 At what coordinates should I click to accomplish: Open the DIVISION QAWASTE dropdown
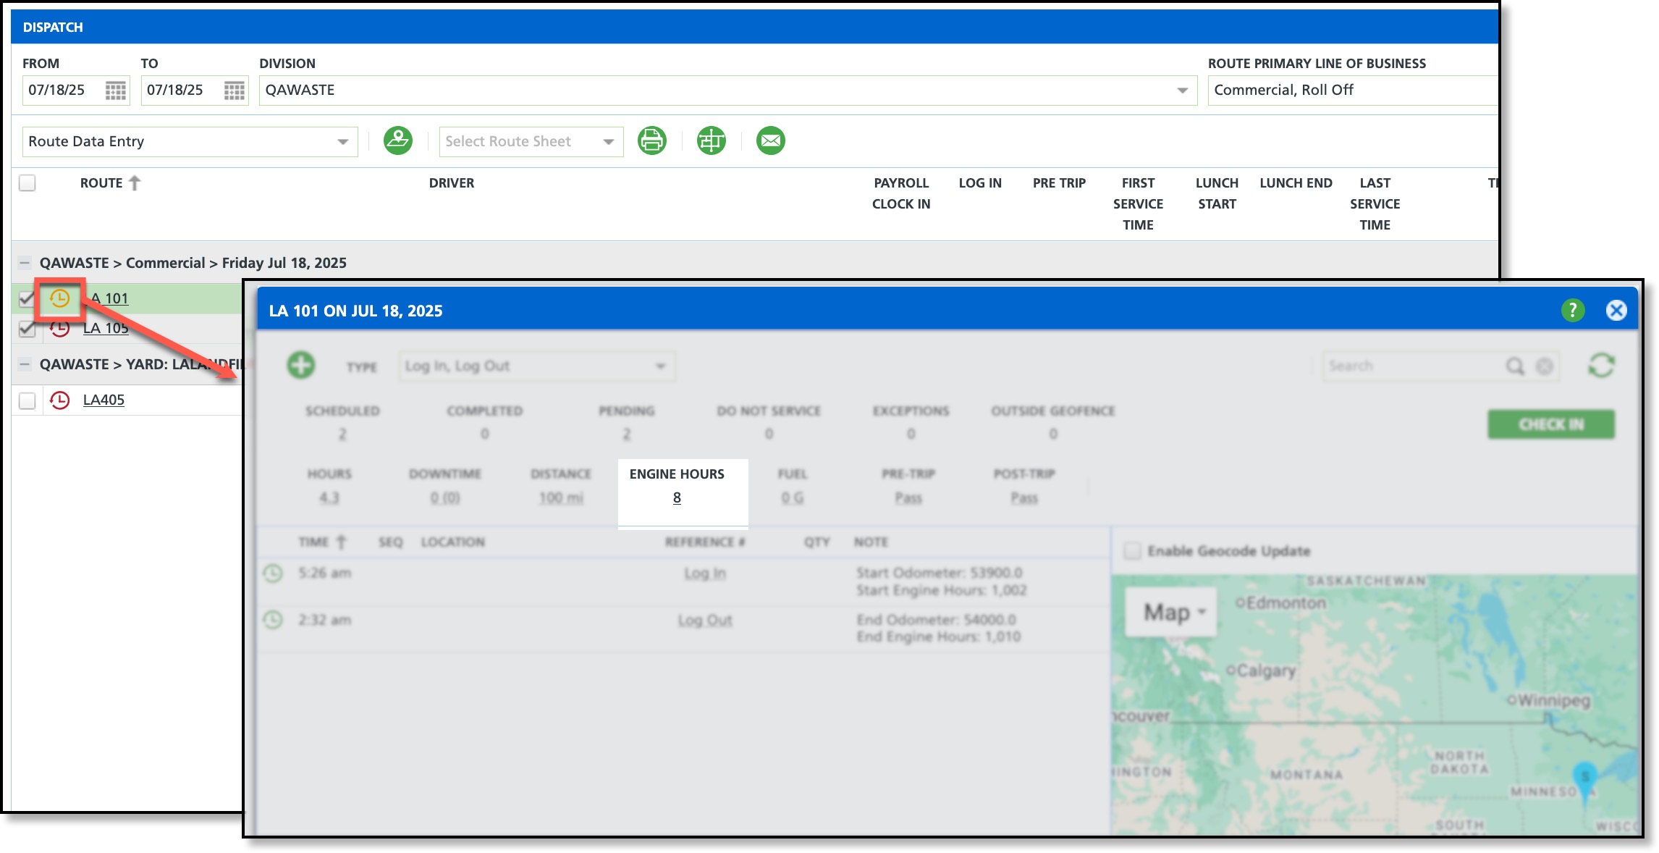pyautogui.click(x=1181, y=91)
